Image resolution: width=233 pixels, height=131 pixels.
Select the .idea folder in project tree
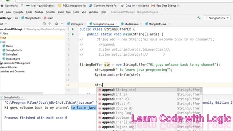(x=5, y=33)
